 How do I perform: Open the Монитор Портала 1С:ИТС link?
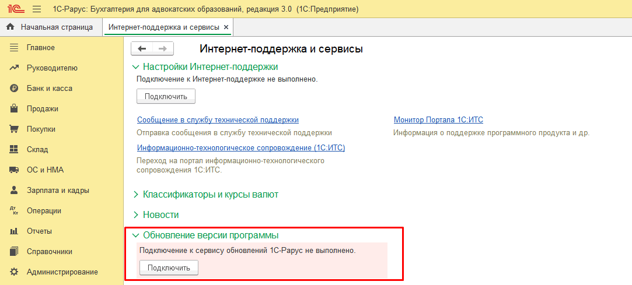tap(438, 120)
